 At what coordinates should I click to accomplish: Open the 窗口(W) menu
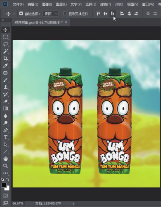[x=148, y=4]
